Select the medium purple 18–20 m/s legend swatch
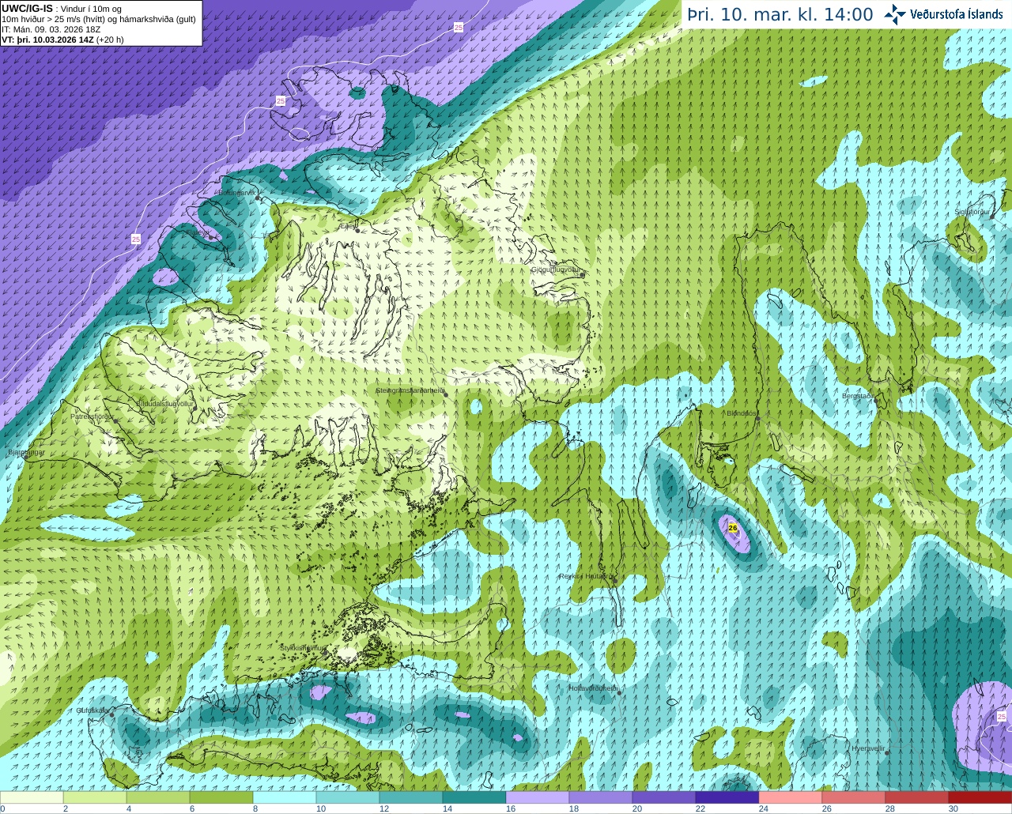The image size is (1012, 814). click(x=601, y=797)
